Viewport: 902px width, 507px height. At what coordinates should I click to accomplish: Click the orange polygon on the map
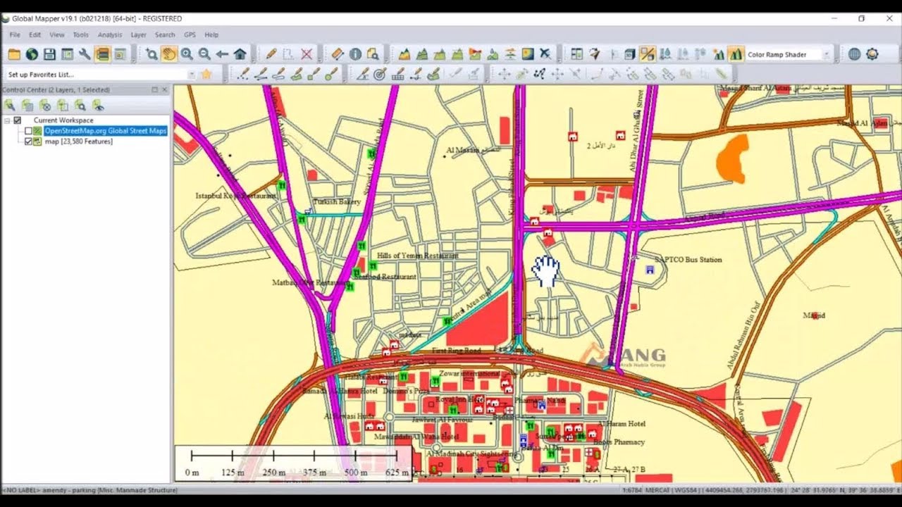click(732, 160)
